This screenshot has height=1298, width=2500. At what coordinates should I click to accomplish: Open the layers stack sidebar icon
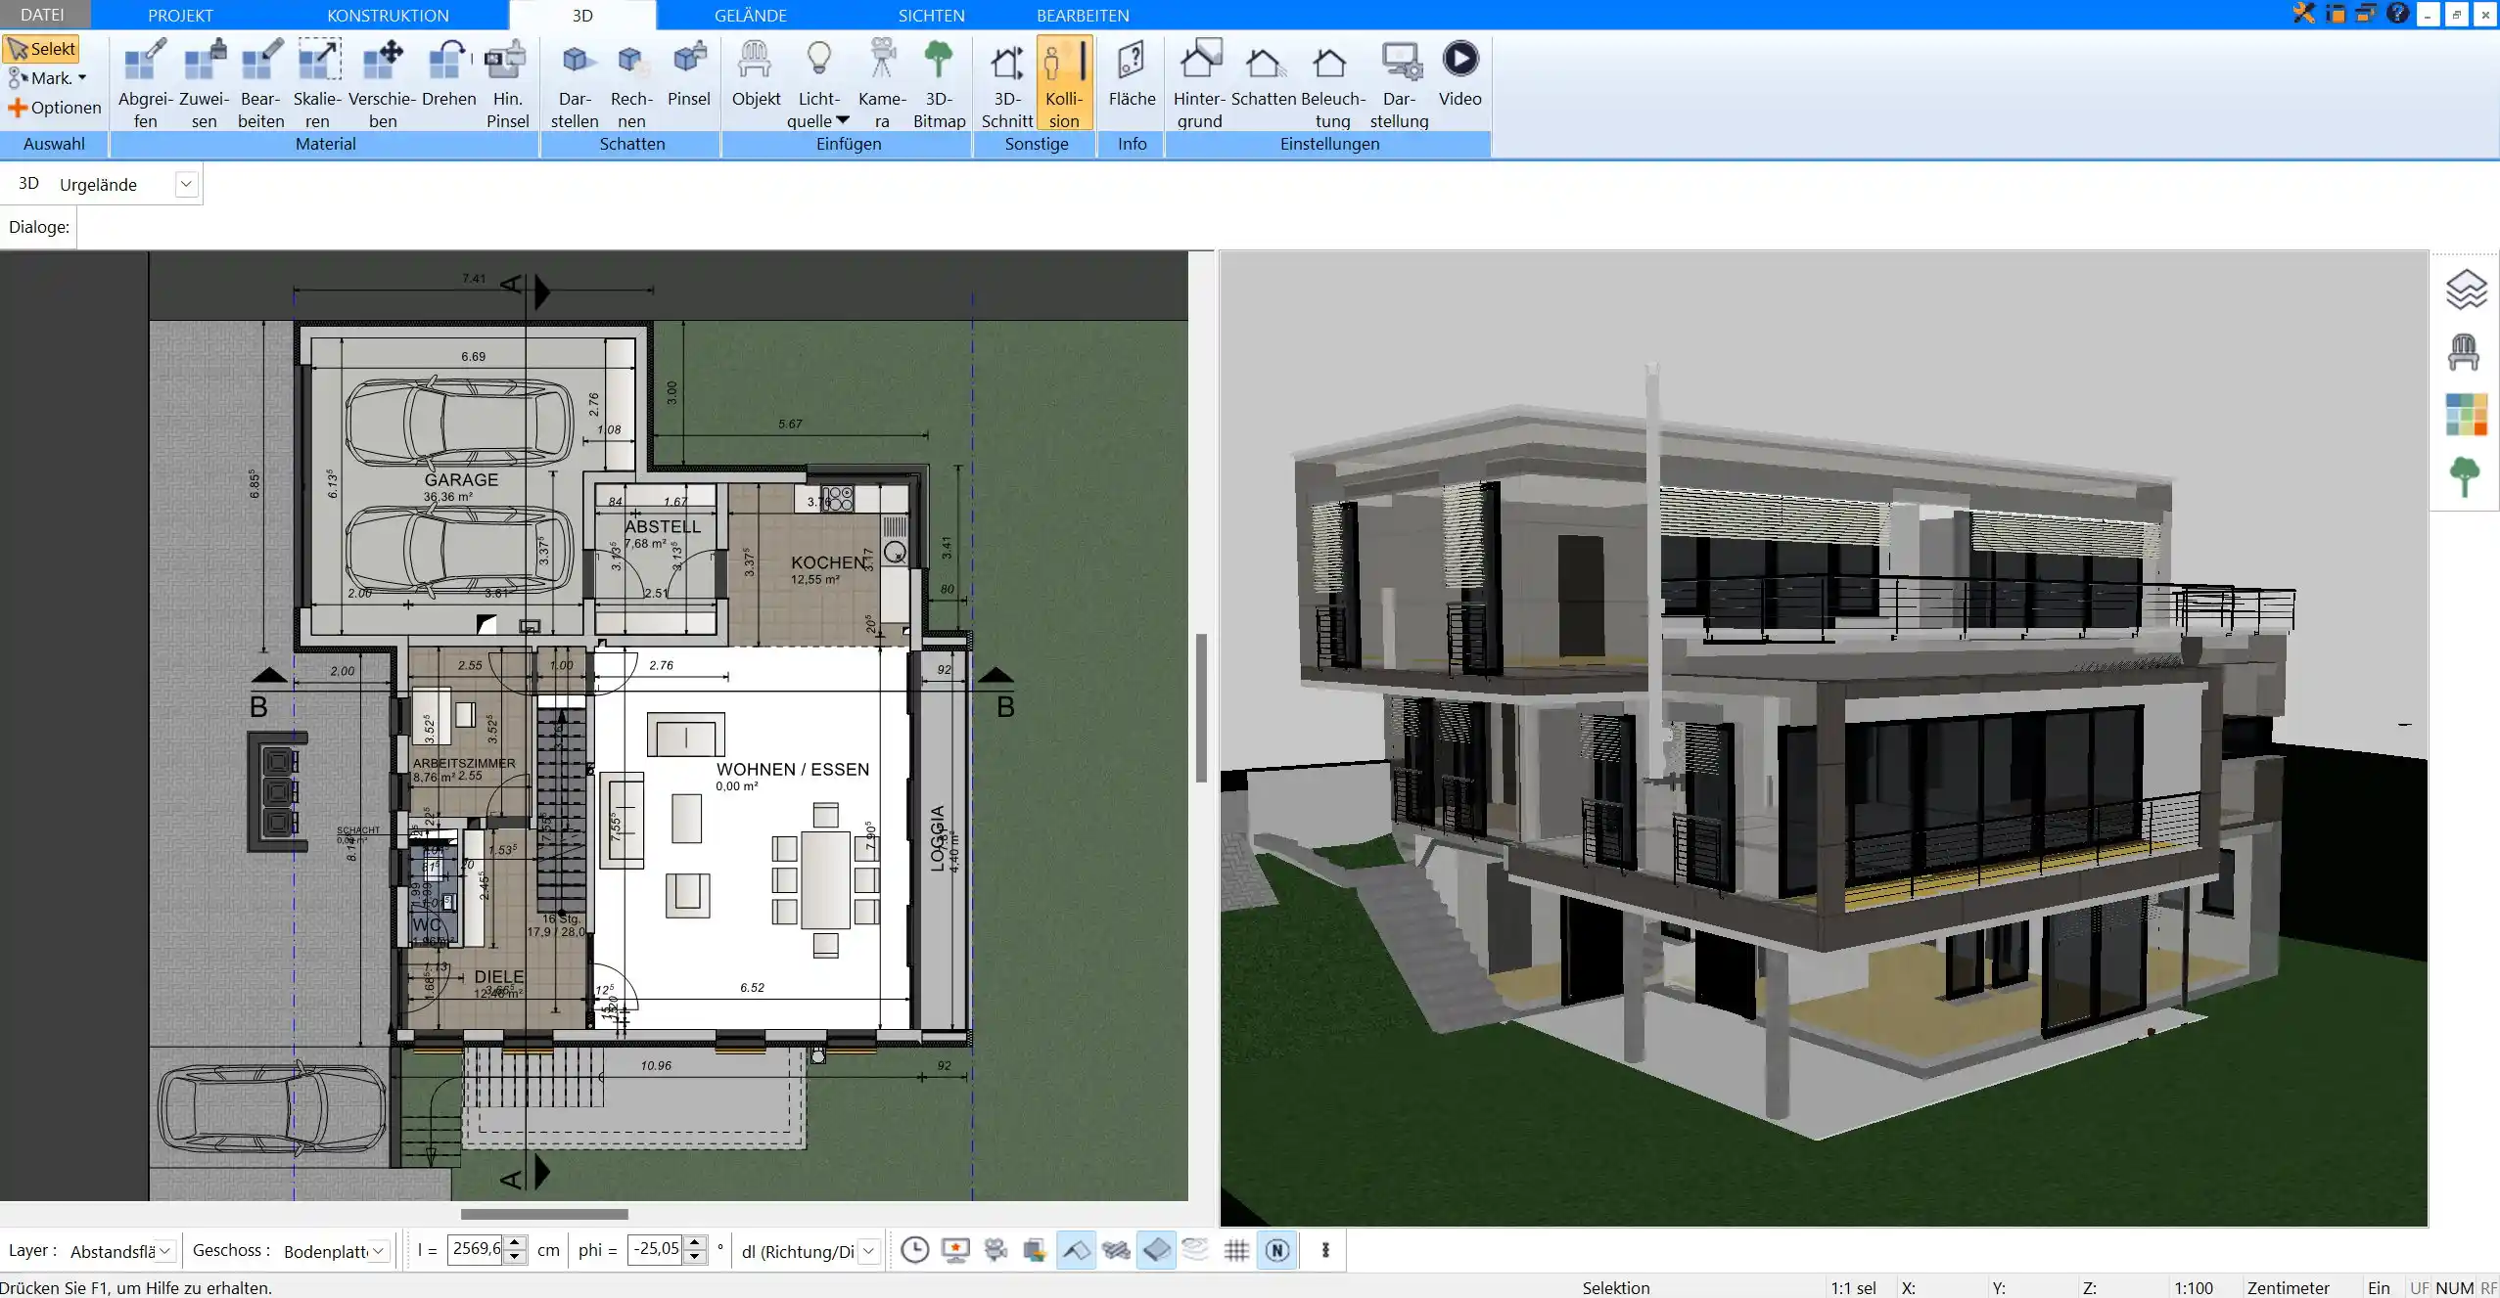[x=2466, y=290]
